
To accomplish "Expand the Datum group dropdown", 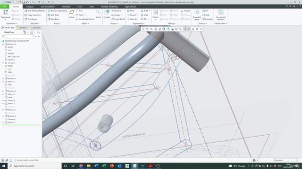I will (x=85, y=23).
